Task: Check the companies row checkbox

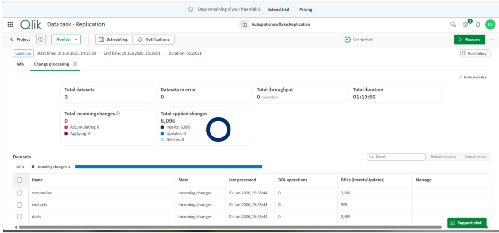Action: tap(19, 193)
